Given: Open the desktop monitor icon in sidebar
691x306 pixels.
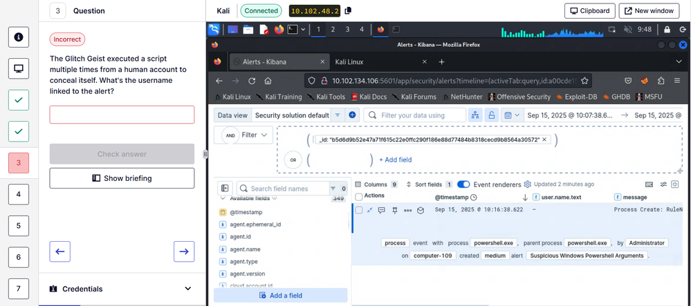Looking at the screenshot, I should click(x=19, y=68).
